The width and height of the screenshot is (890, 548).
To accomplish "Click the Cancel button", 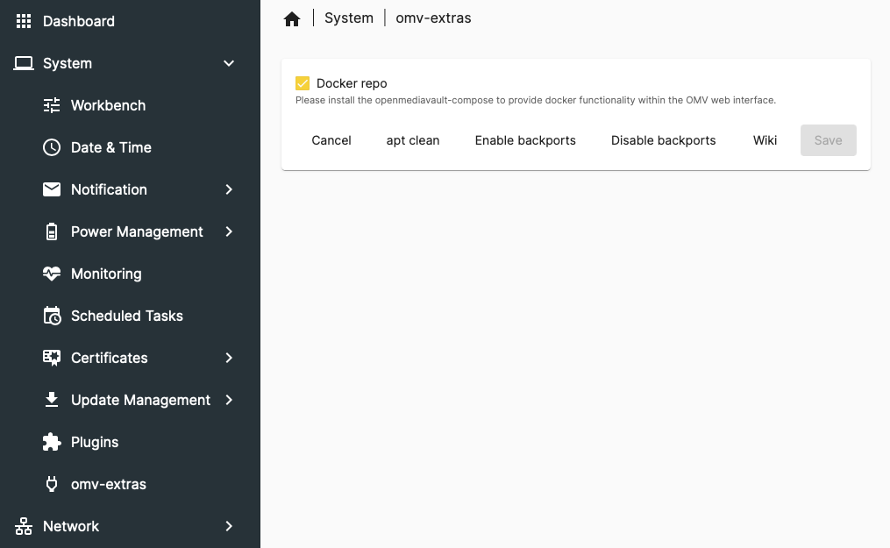I will [331, 140].
